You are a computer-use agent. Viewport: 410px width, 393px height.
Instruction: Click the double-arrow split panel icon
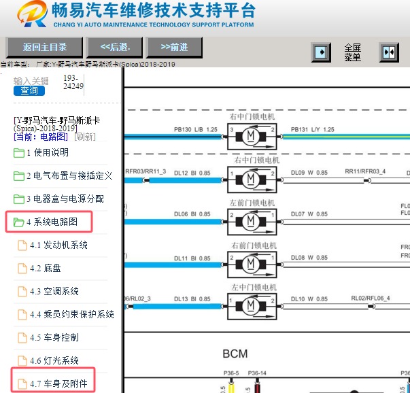point(389,52)
